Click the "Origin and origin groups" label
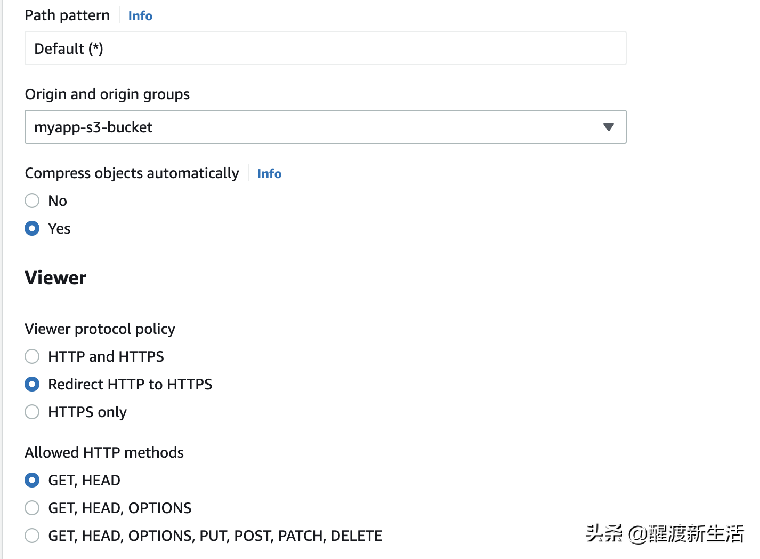Image resolution: width=760 pixels, height=559 pixels. pos(107,94)
